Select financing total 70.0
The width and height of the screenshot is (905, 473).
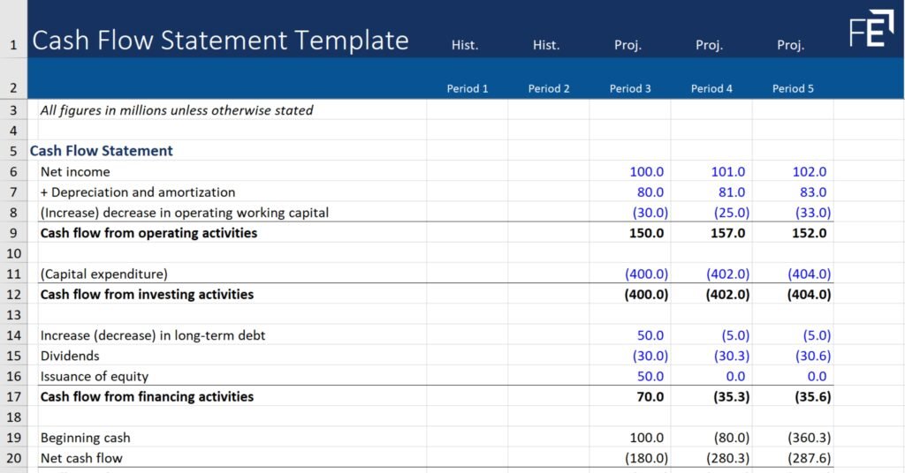click(650, 397)
